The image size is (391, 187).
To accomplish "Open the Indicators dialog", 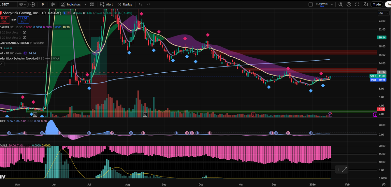I will click(x=71, y=4).
